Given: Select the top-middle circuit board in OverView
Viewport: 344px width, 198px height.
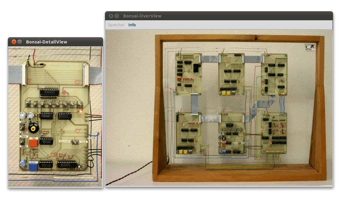Looking at the screenshot, I should pyautogui.click(x=232, y=74).
